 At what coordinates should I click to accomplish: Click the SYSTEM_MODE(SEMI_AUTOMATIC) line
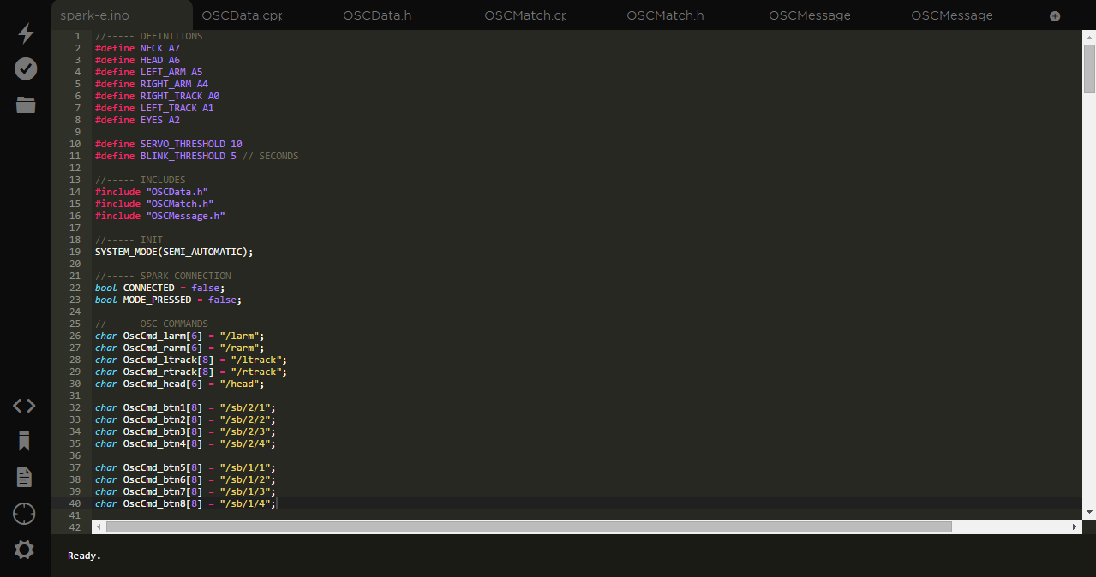(174, 252)
